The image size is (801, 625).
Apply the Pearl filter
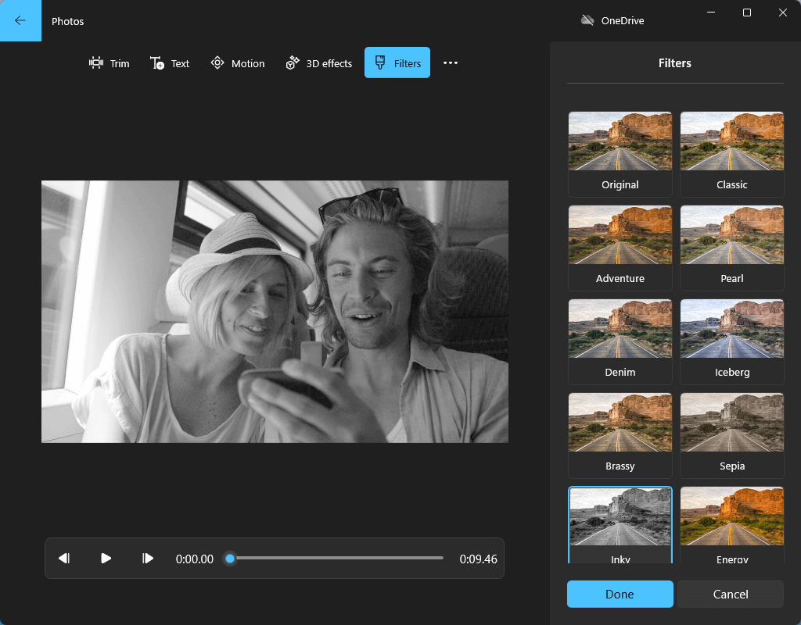(732, 248)
